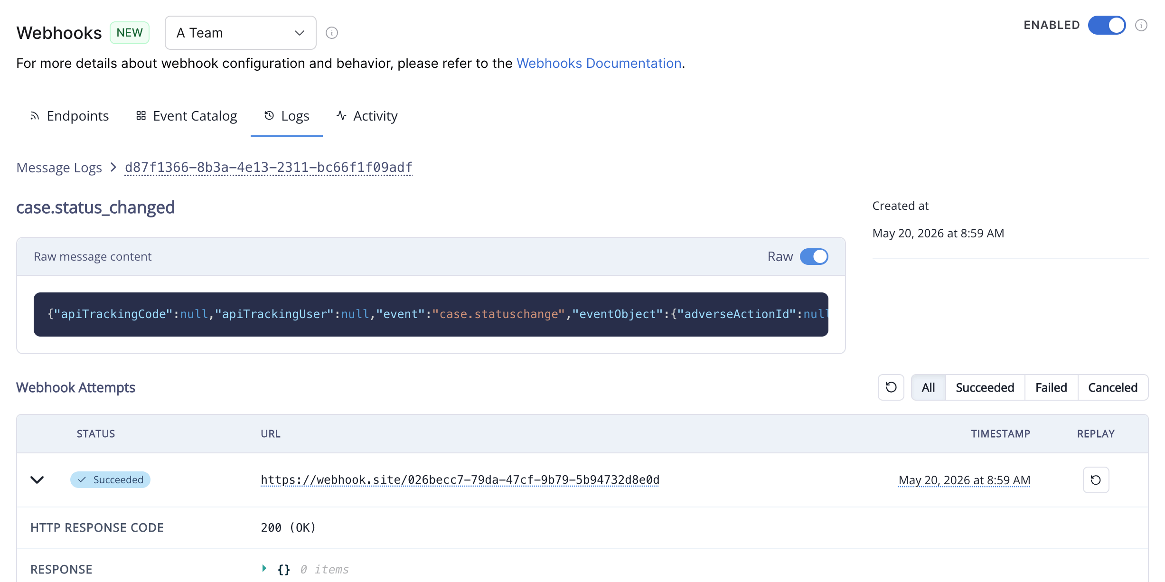
Task: Click the info icon beside the ENABLED toggle
Action: tap(1141, 25)
